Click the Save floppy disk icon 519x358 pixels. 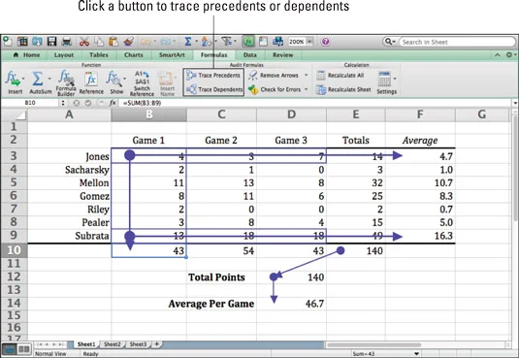51,42
